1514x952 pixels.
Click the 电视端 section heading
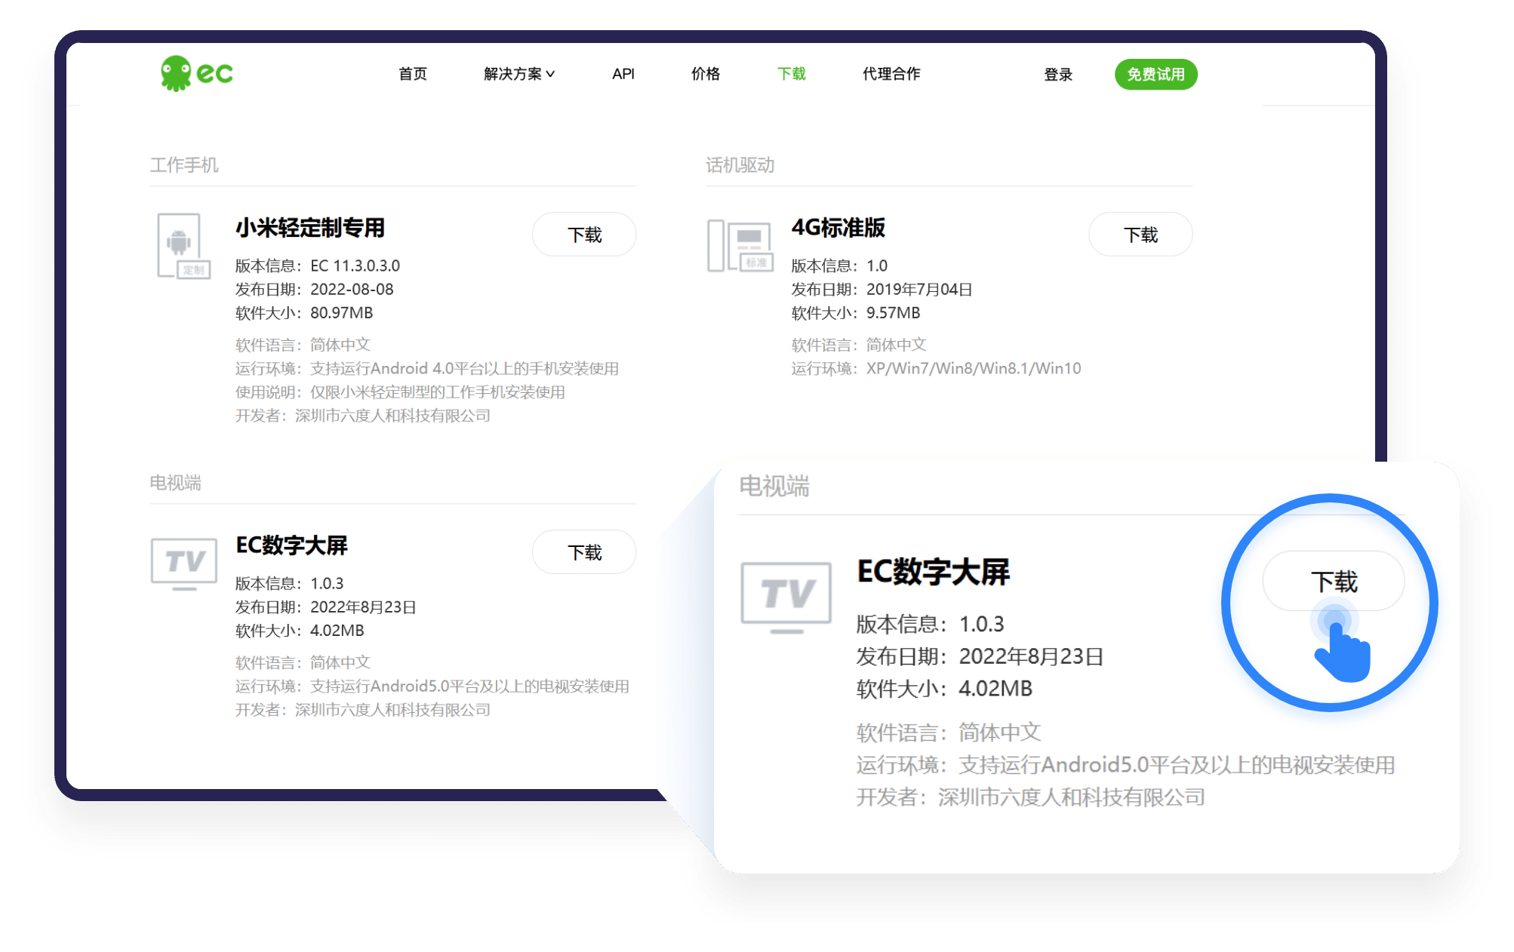click(x=177, y=482)
